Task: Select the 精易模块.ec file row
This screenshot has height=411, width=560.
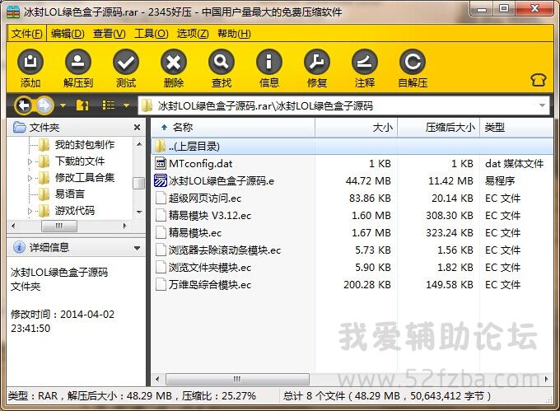Action: click(x=352, y=233)
